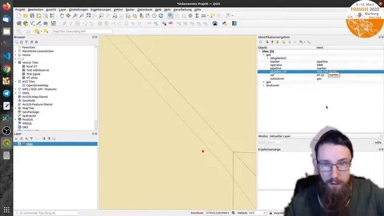
Task: Open the Erweiterungen menu
Action: click(x=101, y=10)
